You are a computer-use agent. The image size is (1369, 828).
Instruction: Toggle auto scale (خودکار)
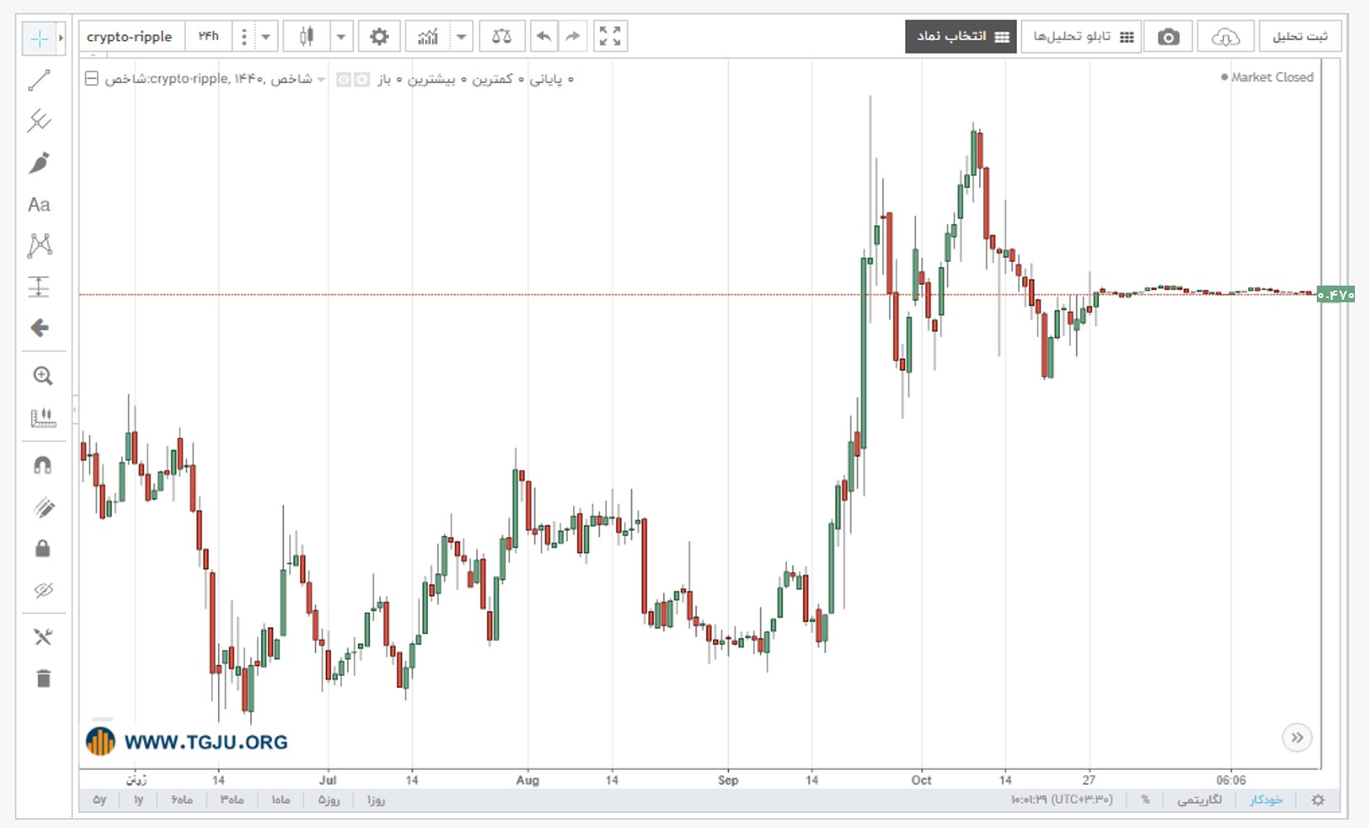pyautogui.click(x=1266, y=800)
